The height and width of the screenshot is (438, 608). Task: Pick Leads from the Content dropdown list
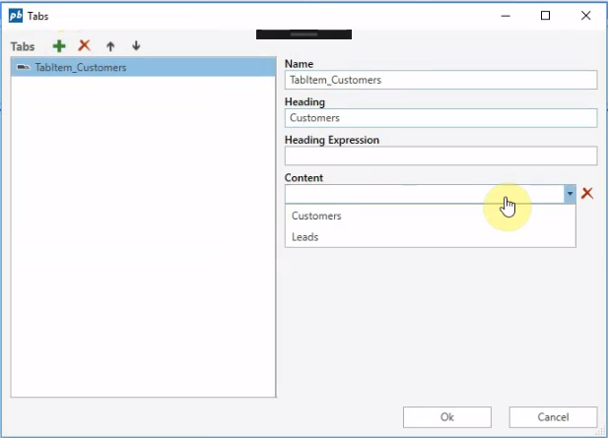click(305, 237)
